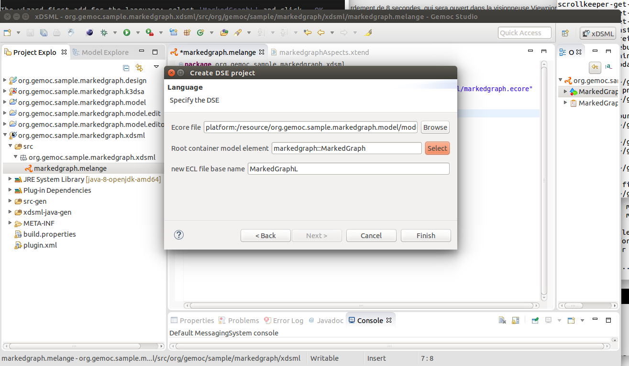Click the Save toolbar icon
This screenshot has height=366, width=629.
[30, 33]
